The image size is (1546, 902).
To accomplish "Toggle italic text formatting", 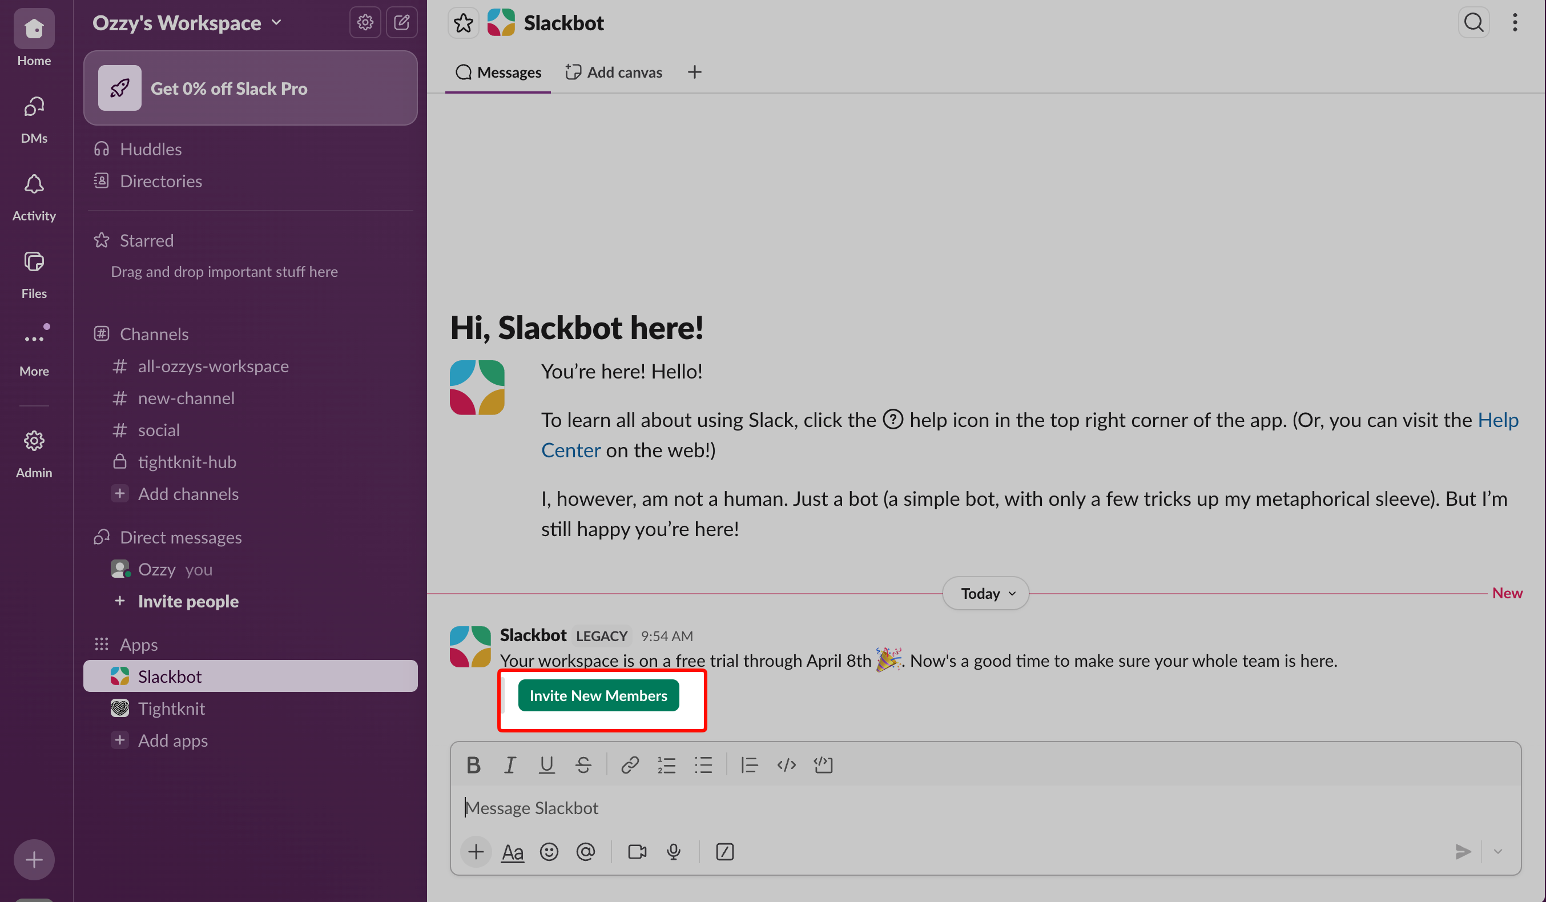I will [509, 764].
